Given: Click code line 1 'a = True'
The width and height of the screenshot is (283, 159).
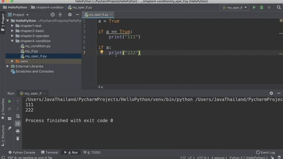Looking at the screenshot, I should click(x=109, y=21).
